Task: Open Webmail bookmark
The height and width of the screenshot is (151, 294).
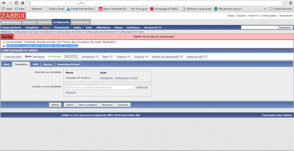Action: pos(35,9)
